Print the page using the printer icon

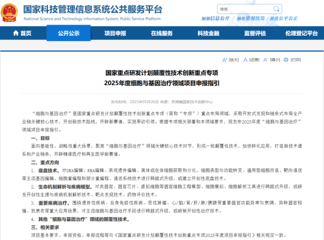coord(286,60)
